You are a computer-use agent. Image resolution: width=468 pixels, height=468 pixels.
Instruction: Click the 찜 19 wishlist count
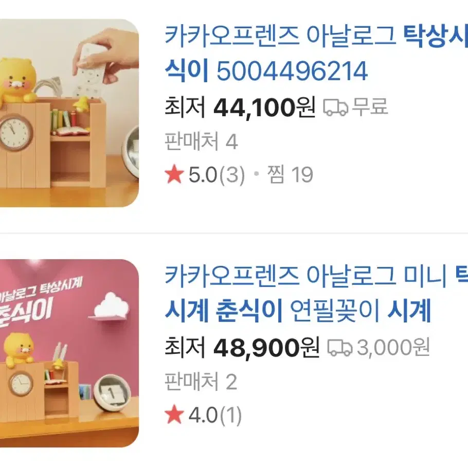tap(290, 175)
